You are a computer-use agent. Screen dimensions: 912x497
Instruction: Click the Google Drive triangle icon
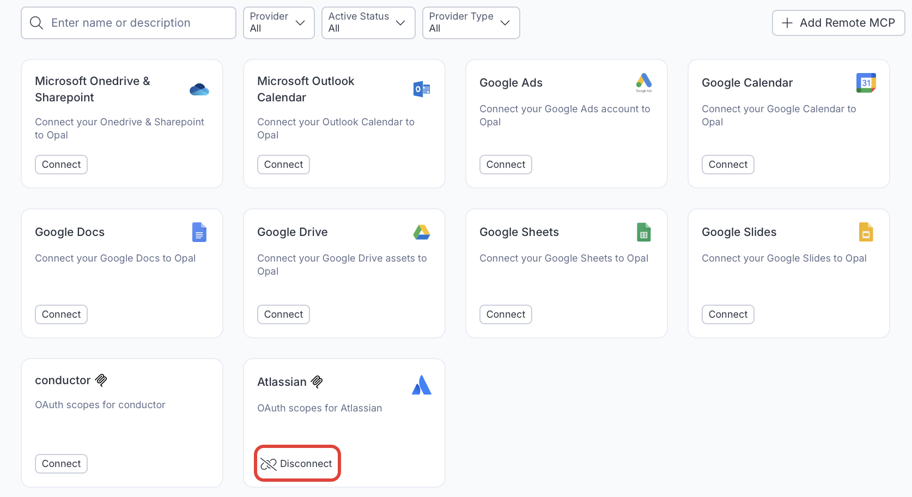point(421,232)
